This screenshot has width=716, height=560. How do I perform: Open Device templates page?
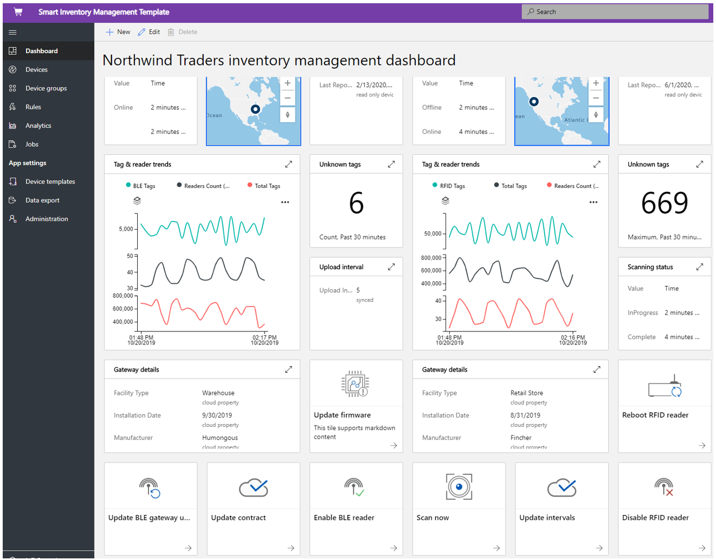[x=48, y=181]
